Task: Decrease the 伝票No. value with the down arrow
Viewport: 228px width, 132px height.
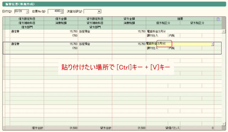Action: (62, 12)
